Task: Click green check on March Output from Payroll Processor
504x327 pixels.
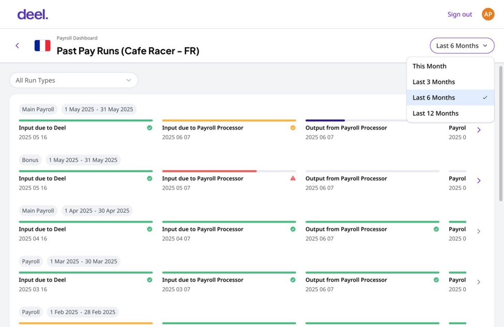Action: 436,280
